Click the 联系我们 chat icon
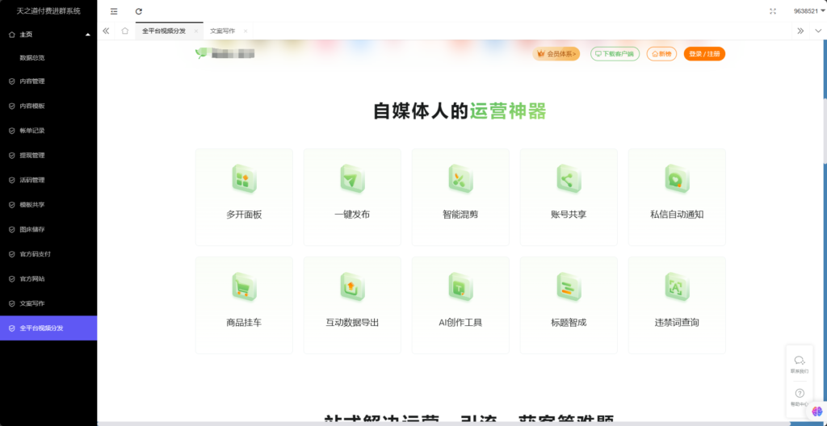The width and height of the screenshot is (827, 426). click(800, 360)
